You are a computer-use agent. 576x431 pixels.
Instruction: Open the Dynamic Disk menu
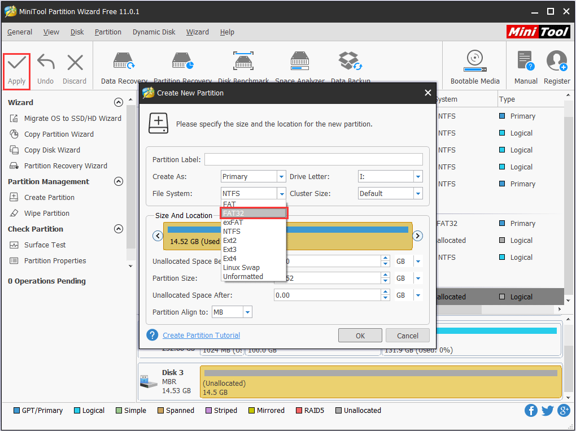(154, 32)
